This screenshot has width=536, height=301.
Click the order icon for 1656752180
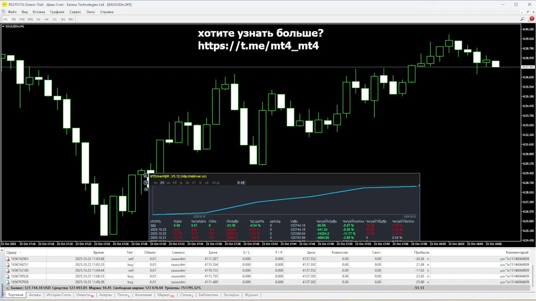8,270
